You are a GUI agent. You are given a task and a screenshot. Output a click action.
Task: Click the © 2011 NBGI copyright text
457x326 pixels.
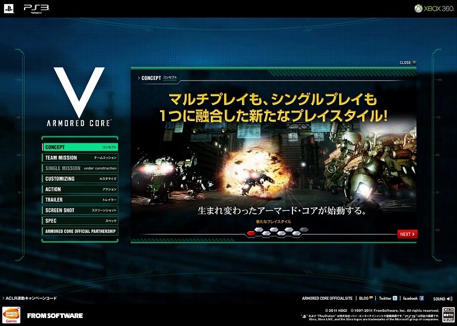(336, 311)
